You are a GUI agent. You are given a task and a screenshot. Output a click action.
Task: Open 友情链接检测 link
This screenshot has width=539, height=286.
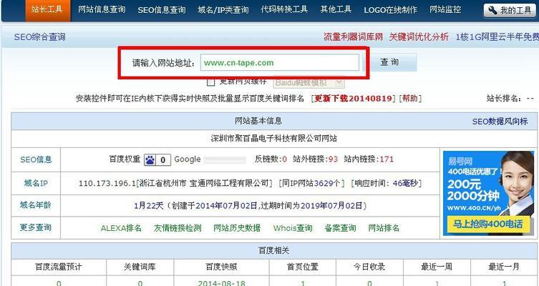tap(178, 228)
